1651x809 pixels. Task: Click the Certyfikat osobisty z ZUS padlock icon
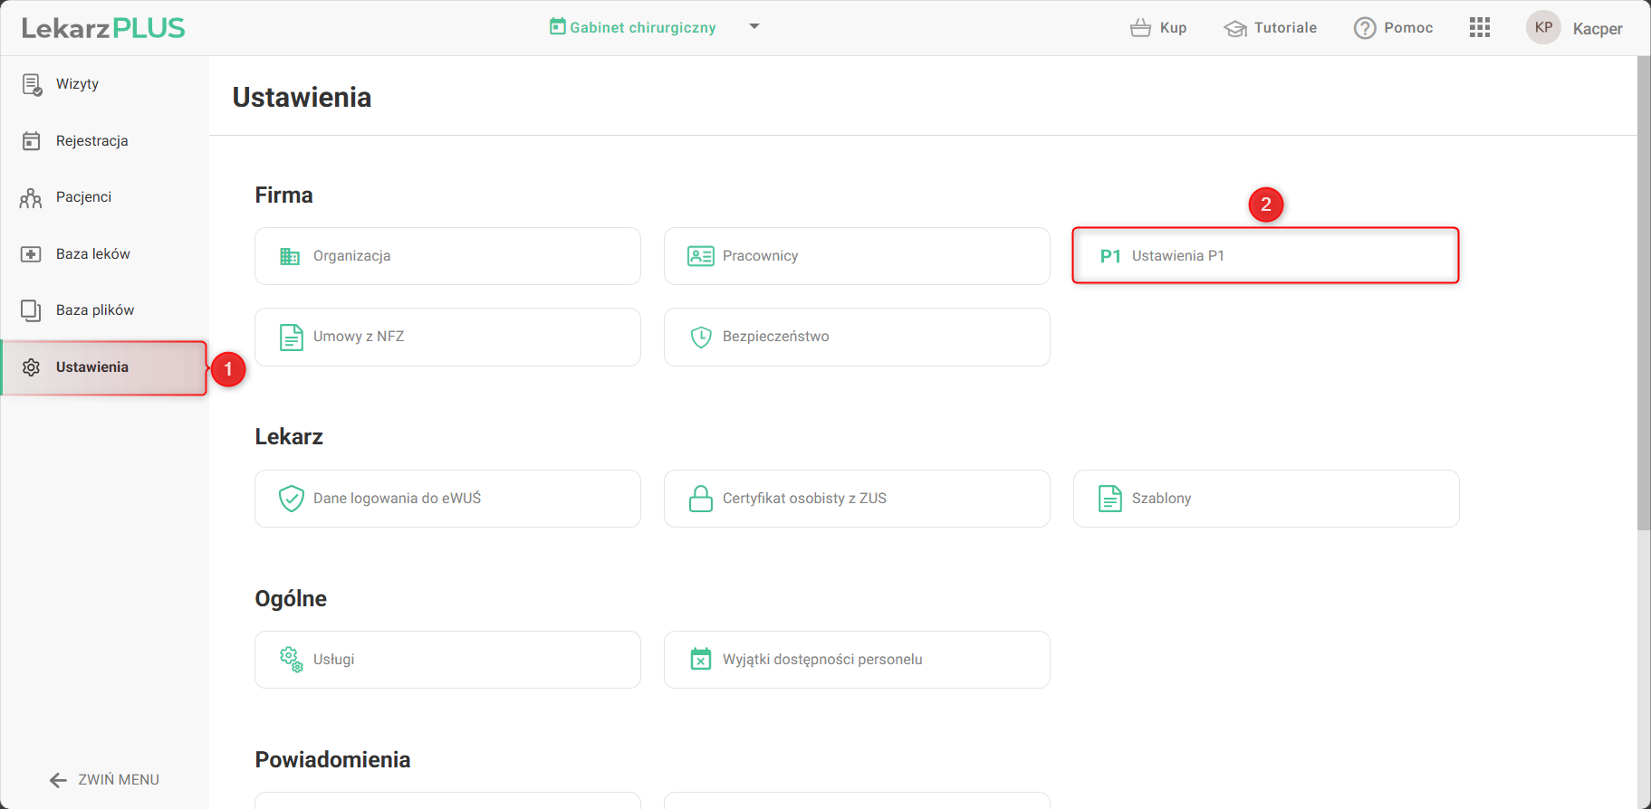pos(701,499)
